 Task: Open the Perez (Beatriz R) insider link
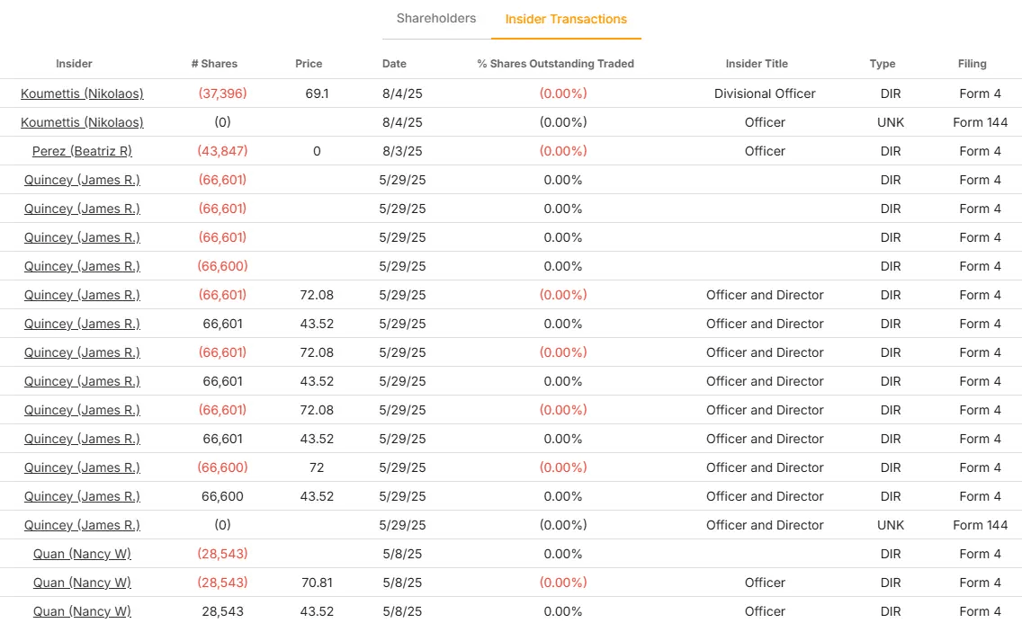pyautogui.click(x=82, y=151)
